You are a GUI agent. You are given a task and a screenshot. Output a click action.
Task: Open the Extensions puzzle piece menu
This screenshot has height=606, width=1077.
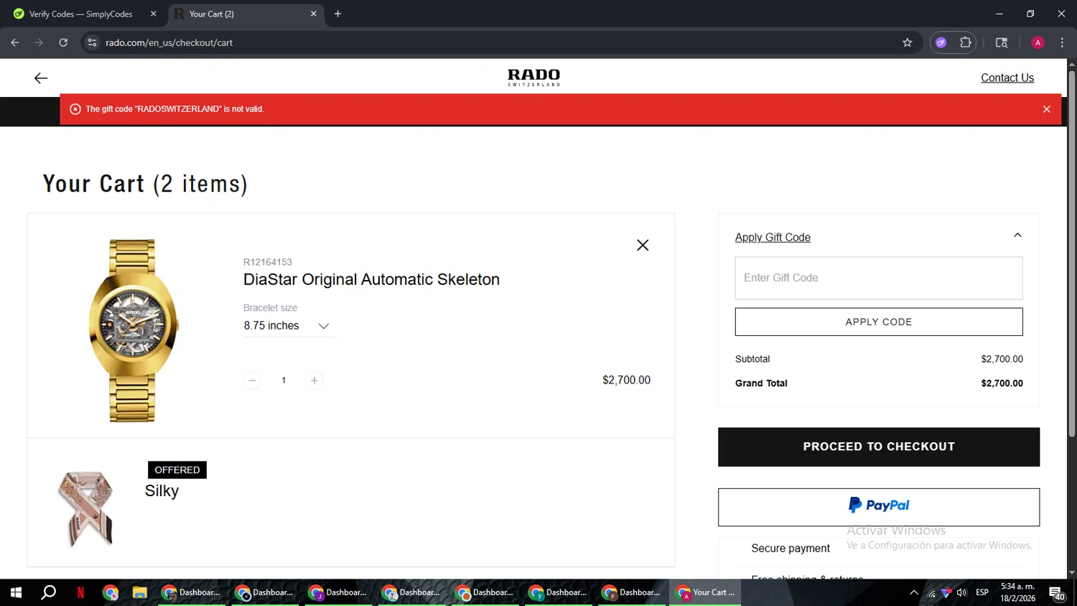click(x=965, y=42)
